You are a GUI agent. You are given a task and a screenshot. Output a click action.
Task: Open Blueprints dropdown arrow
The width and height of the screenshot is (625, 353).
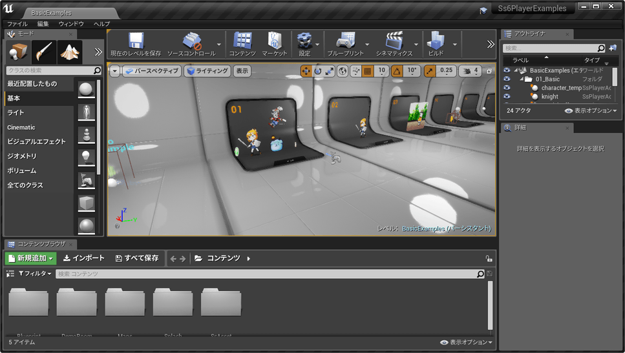367,44
